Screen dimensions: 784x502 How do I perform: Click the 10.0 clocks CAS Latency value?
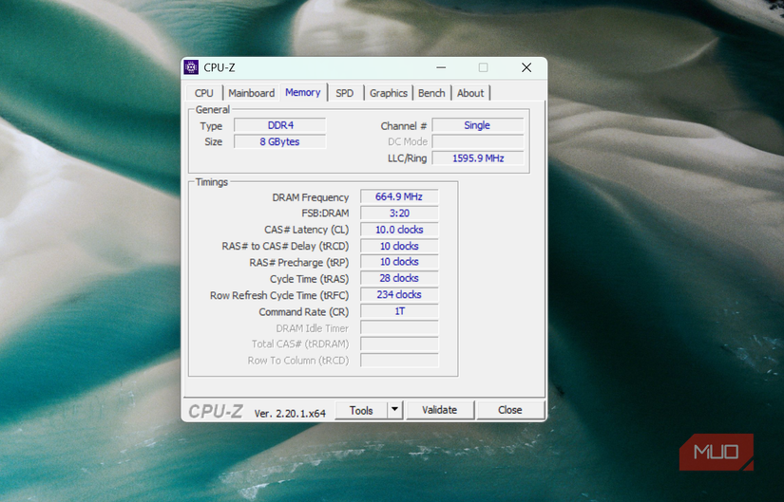coord(399,230)
